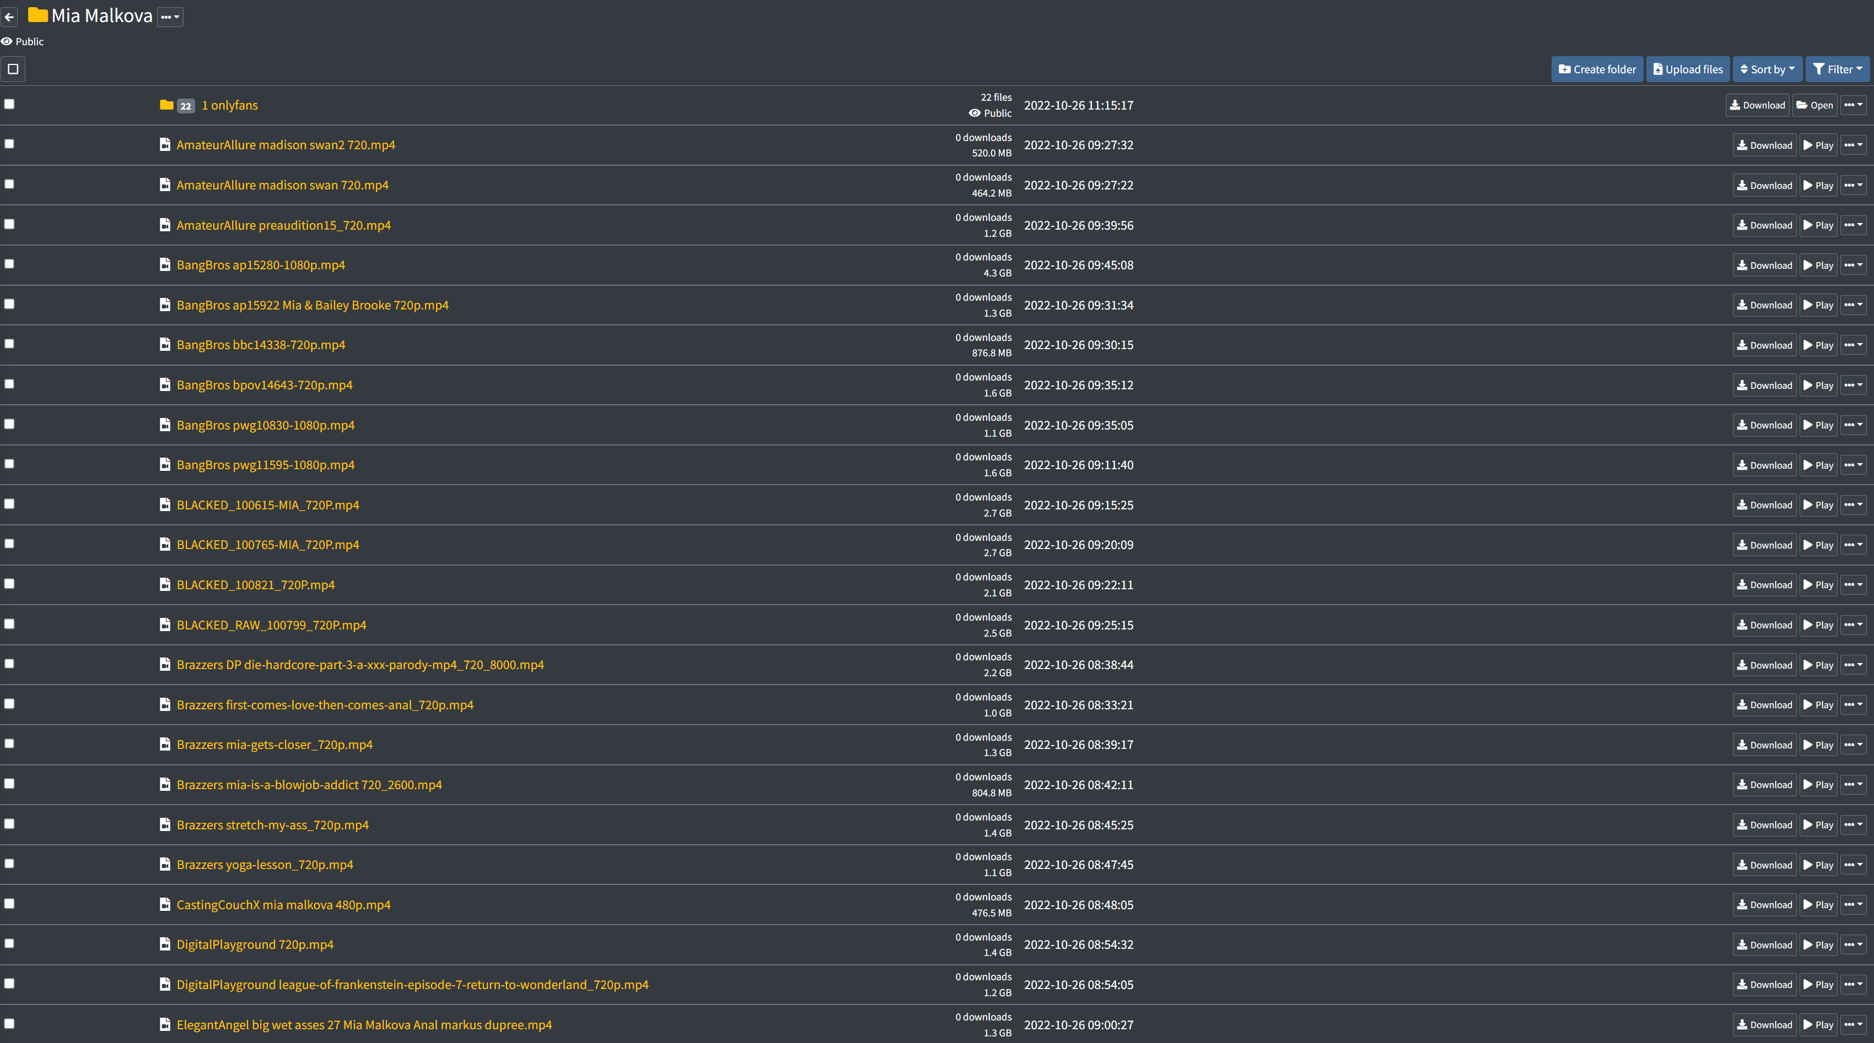This screenshot has height=1043, width=1874.
Task: Open more options for CastingCouchX mia malkova
Action: [1854, 905]
